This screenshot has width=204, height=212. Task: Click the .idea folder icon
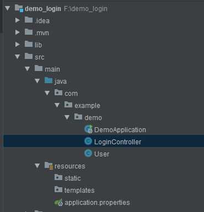click(x=29, y=20)
